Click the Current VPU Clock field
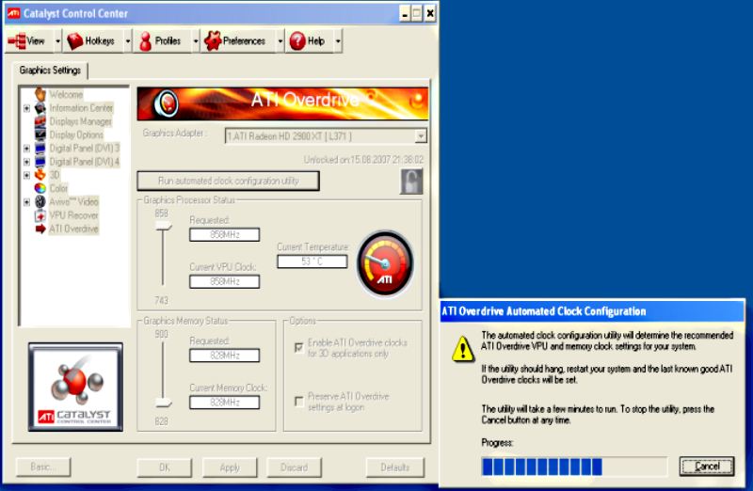The width and height of the screenshot is (753, 491). (225, 281)
